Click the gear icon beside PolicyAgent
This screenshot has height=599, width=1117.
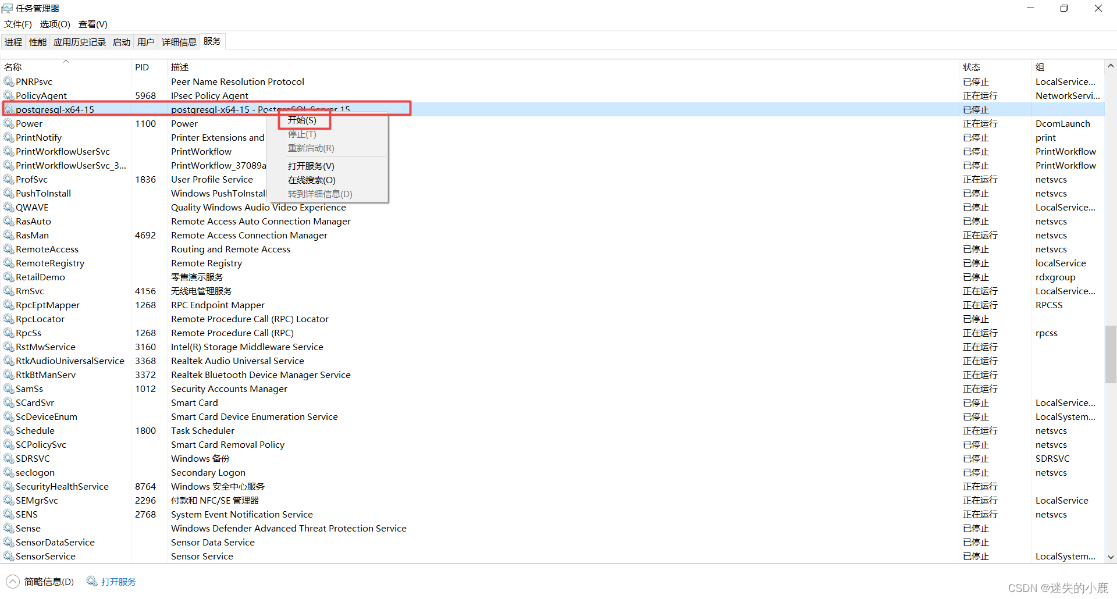click(9, 95)
